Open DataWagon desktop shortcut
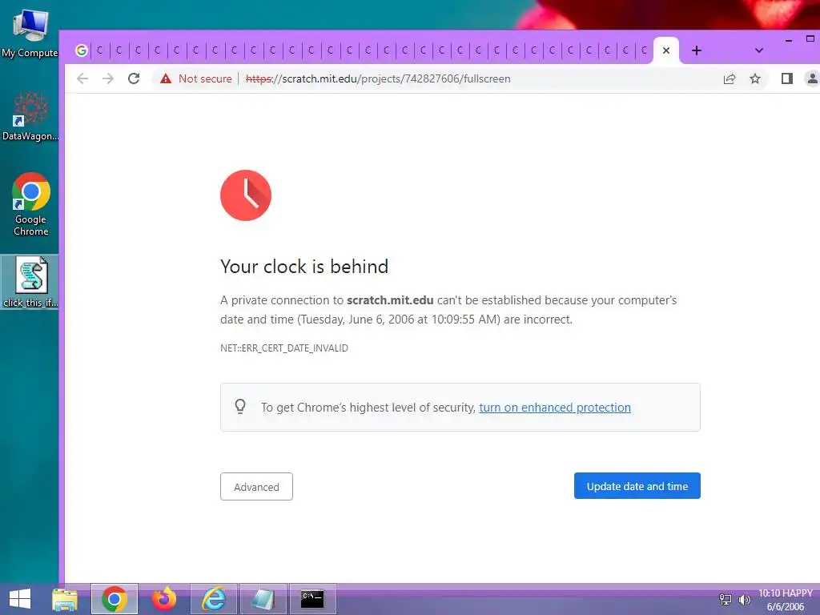Screen dimensions: 820x615 [x=30, y=116]
